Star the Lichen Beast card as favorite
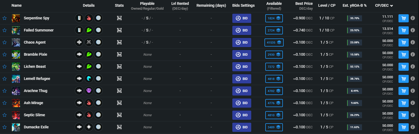Image resolution: width=419 pixels, height=134 pixels. pyautogui.click(x=4, y=67)
